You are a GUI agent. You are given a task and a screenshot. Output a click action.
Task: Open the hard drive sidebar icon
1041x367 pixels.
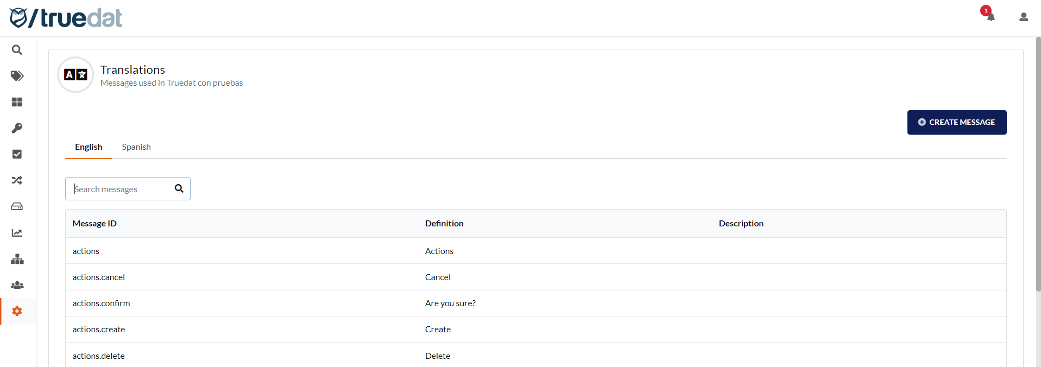click(17, 206)
